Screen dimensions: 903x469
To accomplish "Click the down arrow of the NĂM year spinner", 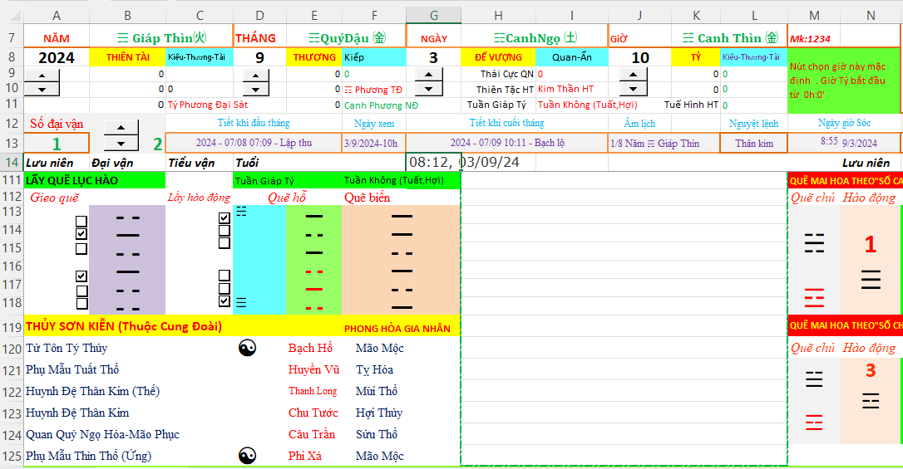I will pyautogui.click(x=42, y=89).
